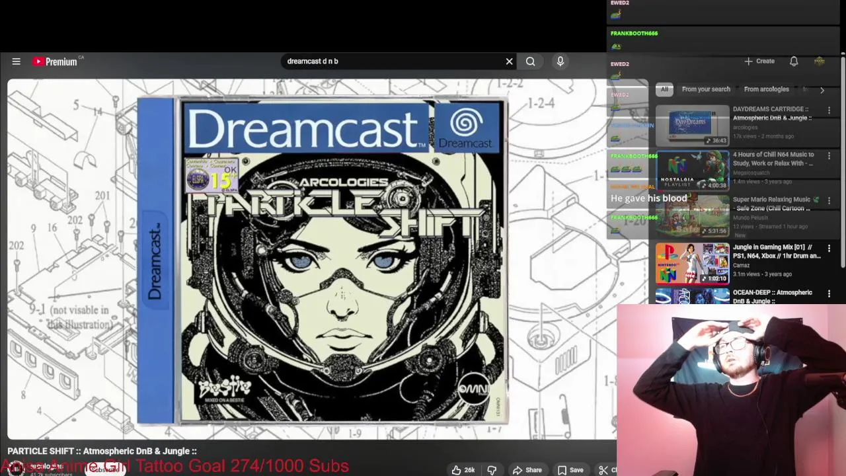The image size is (846, 476).
Task: Select the 'All' filter chip
Action: click(664, 89)
